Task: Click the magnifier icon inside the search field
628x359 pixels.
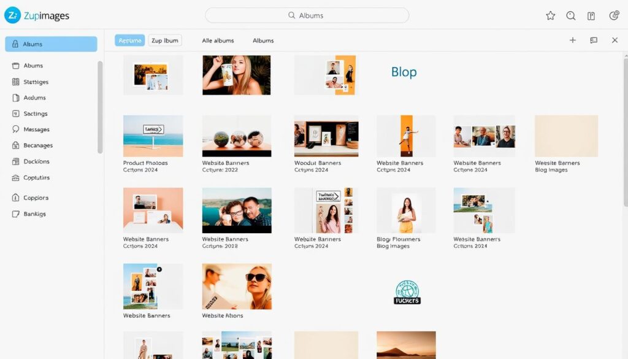Action: pos(291,15)
